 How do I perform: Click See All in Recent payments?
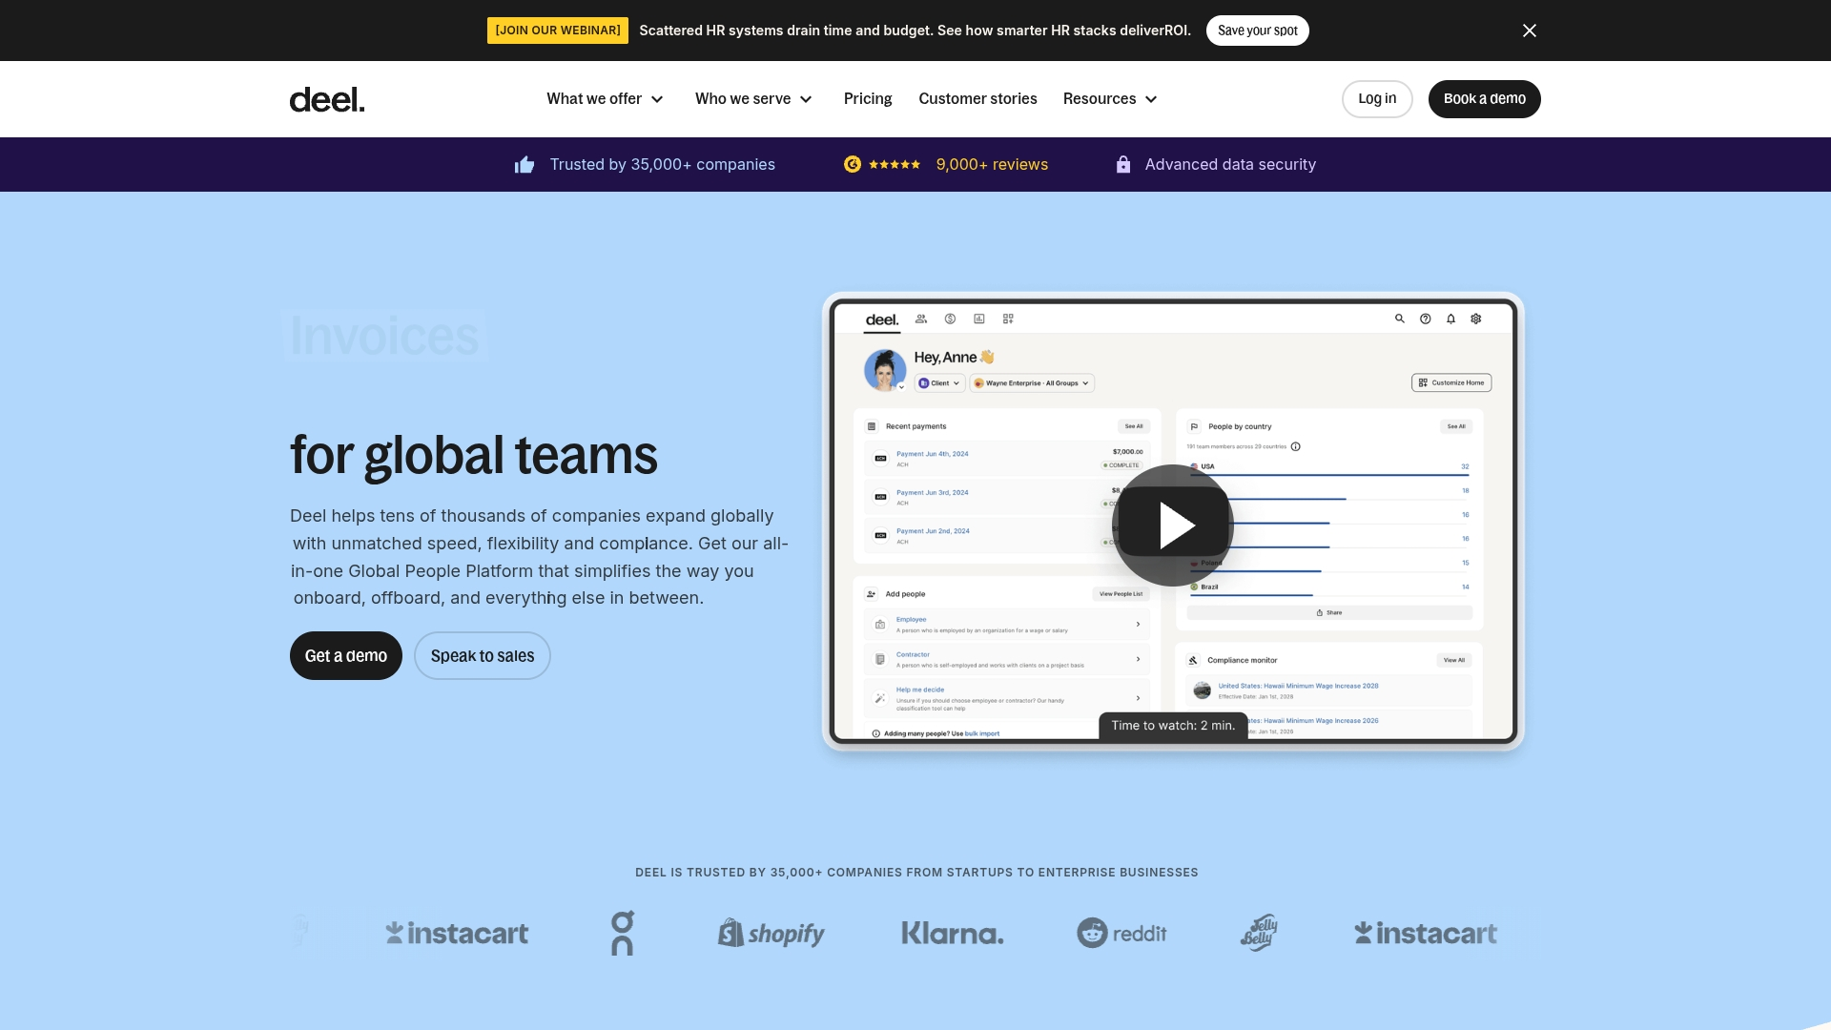tap(1134, 426)
